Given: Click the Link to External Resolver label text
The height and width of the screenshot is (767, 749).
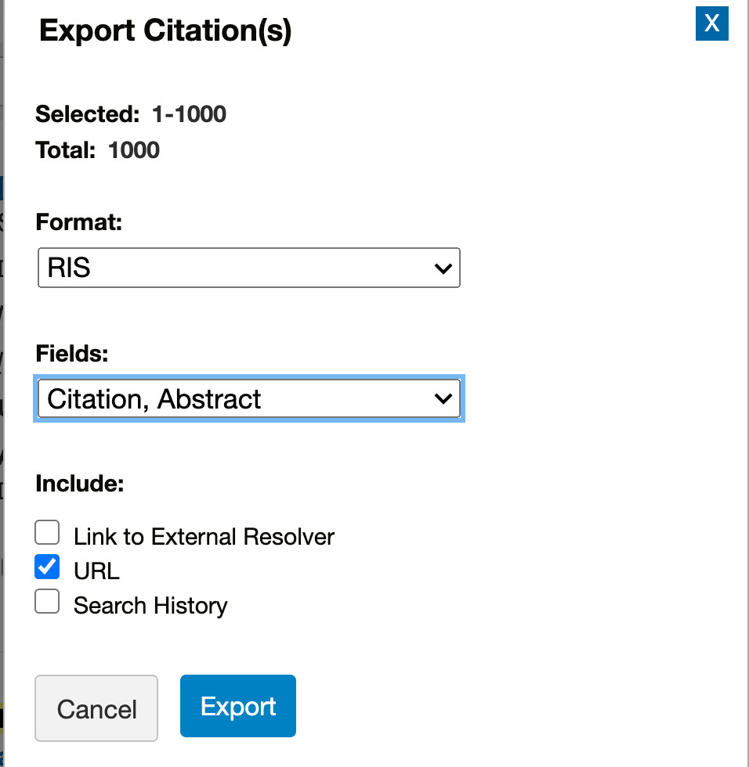Looking at the screenshot, I should 204,537.
